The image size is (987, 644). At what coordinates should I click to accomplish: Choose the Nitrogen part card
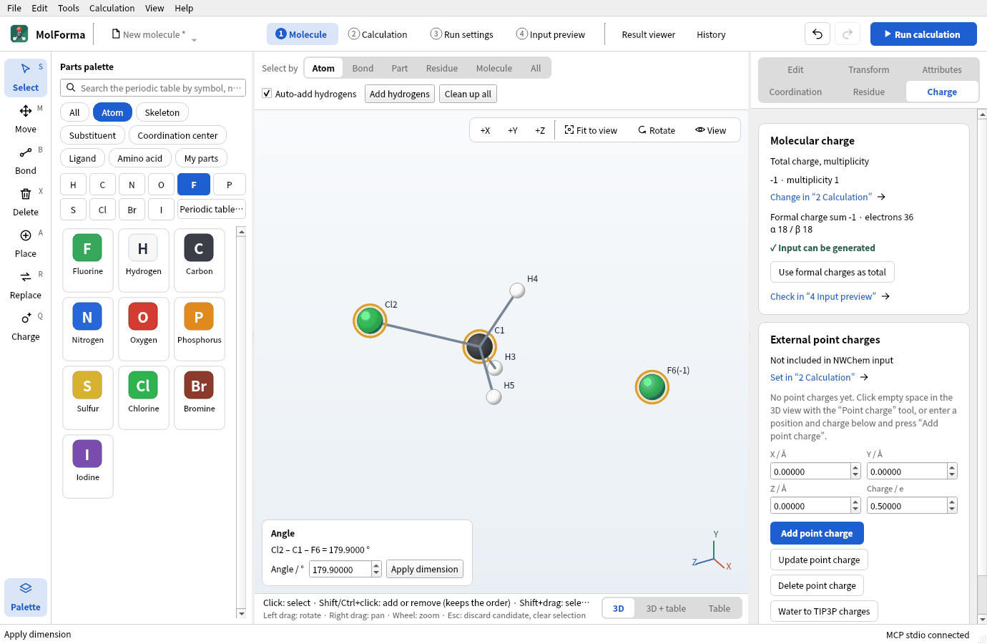pos(88,329)
